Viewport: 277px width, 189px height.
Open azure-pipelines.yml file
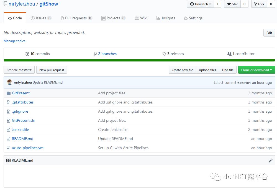(x=28, y=148)
